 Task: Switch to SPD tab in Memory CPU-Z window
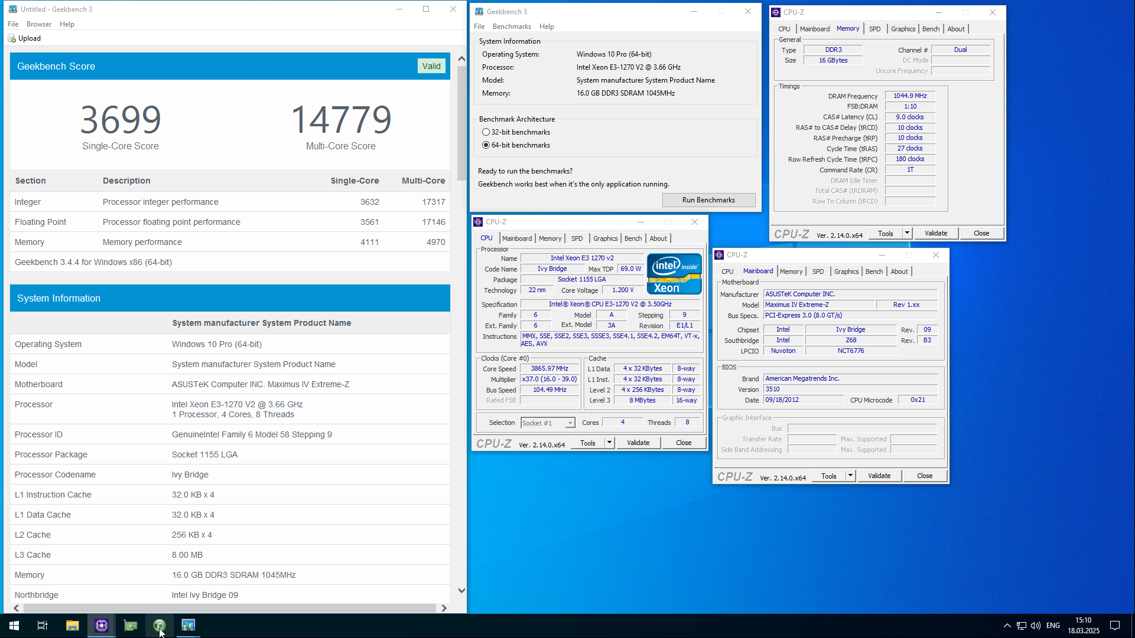point(875,29)
